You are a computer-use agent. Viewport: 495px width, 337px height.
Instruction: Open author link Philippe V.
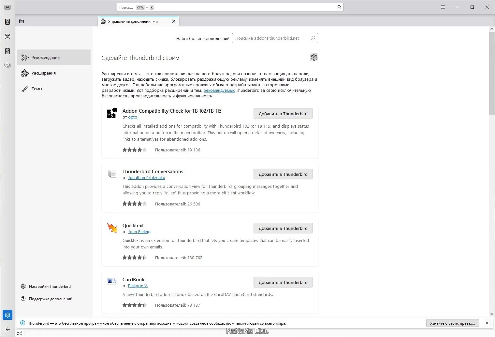(138, 286)
